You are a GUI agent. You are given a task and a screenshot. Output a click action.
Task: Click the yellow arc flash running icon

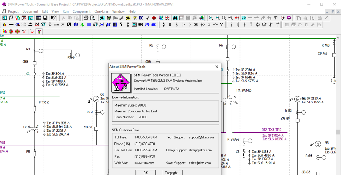[128, 18]
